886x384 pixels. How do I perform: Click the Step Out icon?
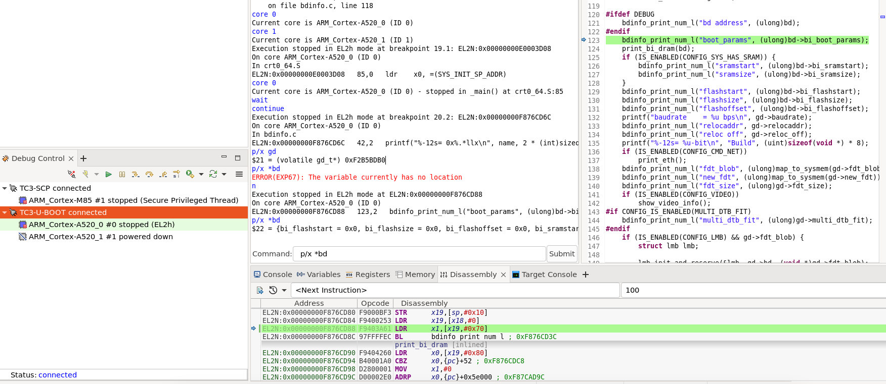pyautogui.click(x=163, y=175)
